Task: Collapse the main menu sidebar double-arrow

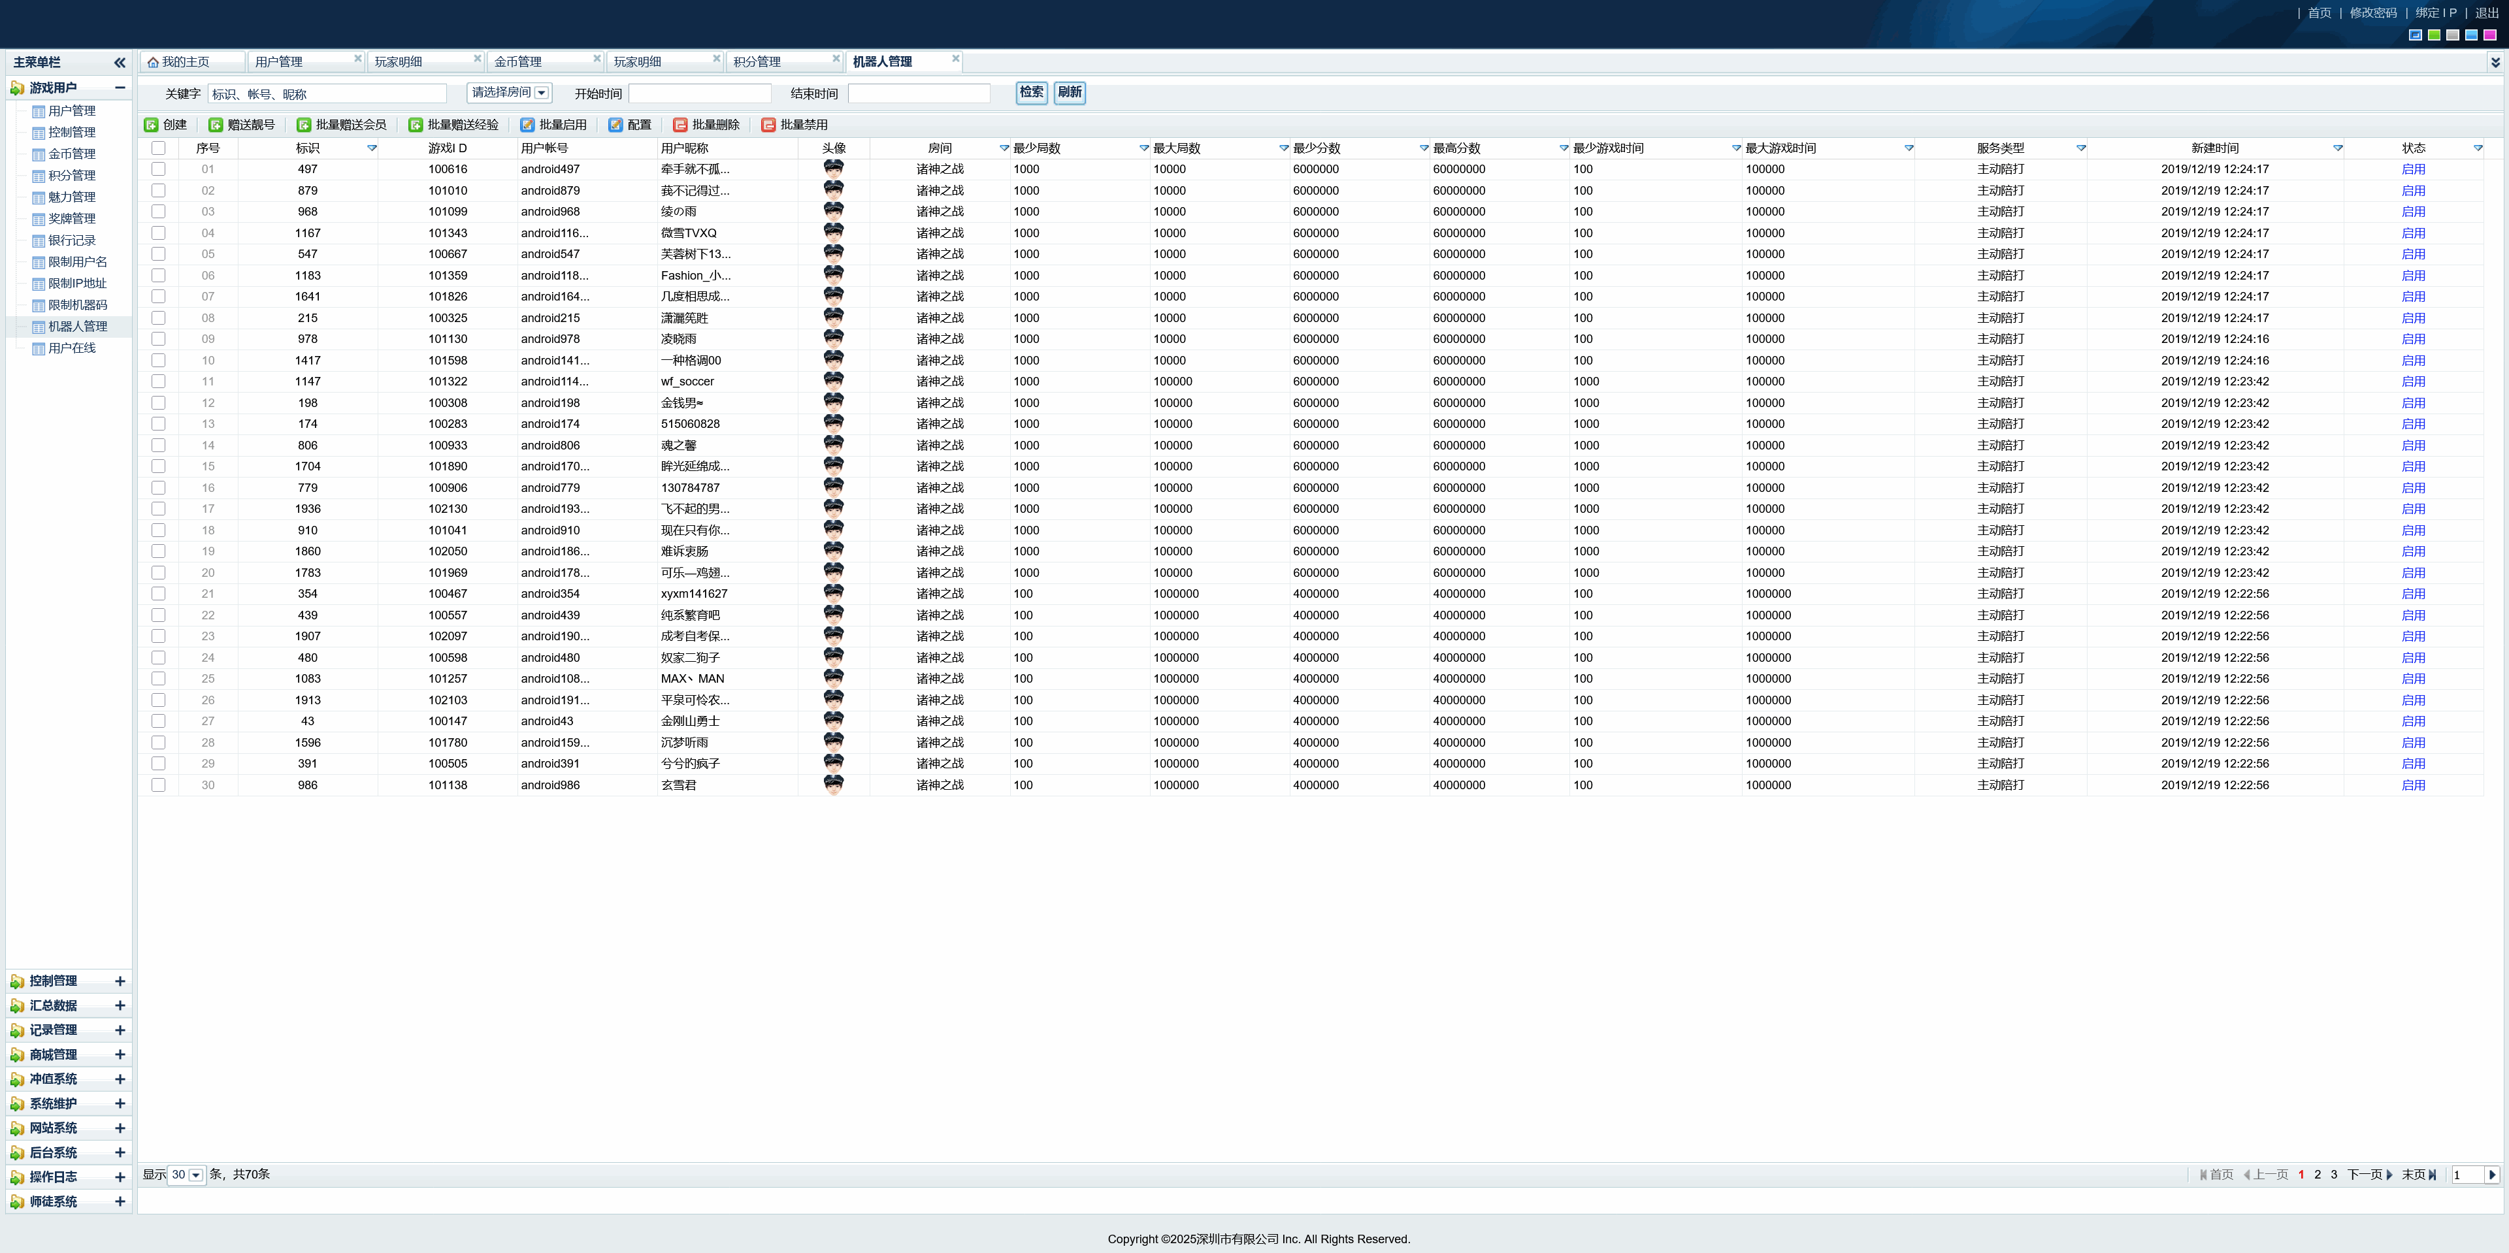Action: pos(120,62)
